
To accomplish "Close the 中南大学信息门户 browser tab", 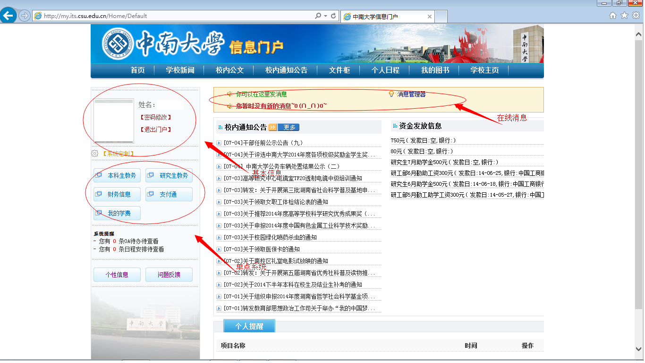I will click(429, 16).
